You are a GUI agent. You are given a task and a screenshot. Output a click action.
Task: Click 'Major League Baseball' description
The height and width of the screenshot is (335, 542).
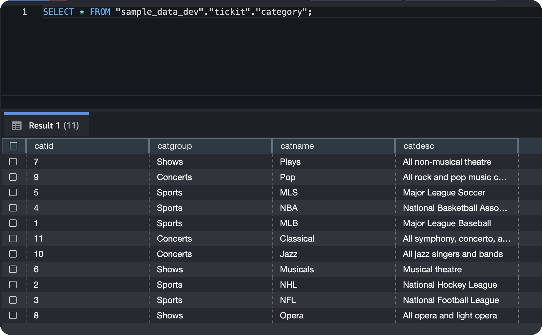[x=457, y=223]
